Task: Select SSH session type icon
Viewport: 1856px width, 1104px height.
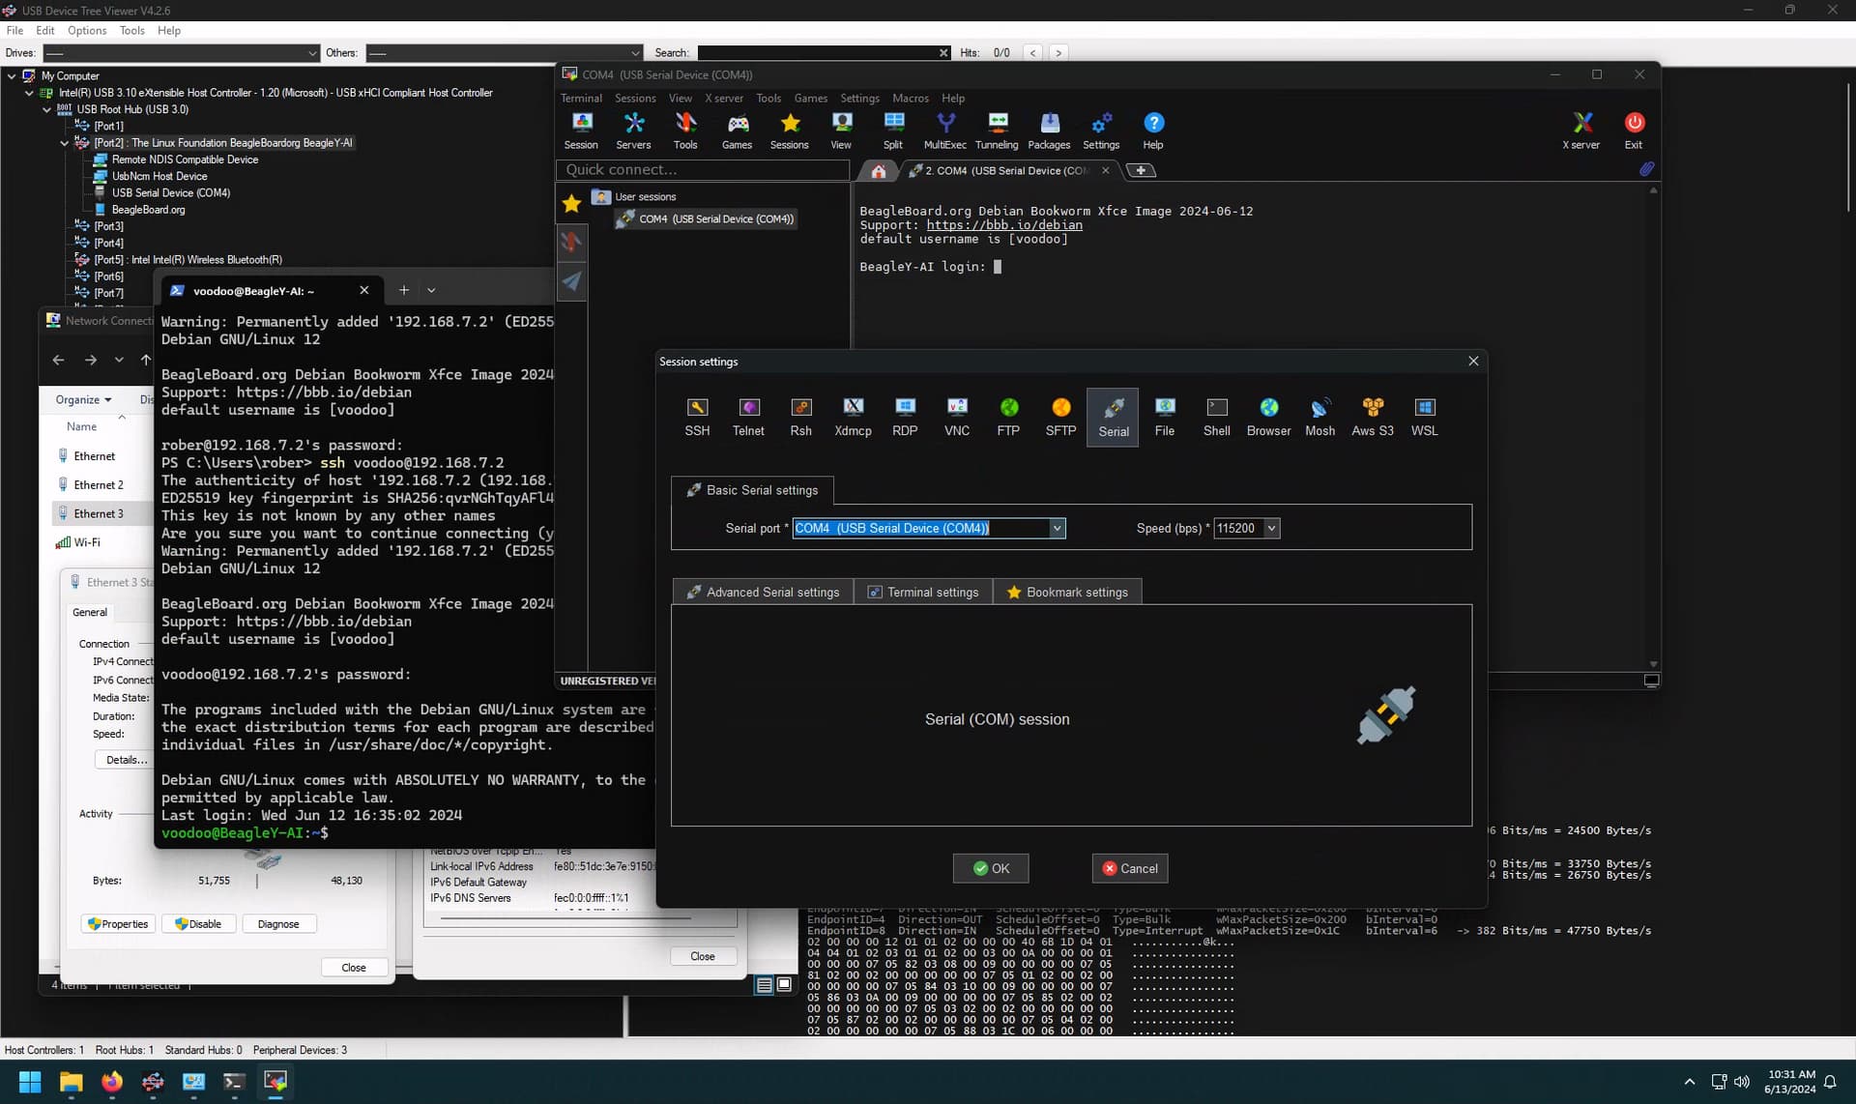Action: pos(697,417)
